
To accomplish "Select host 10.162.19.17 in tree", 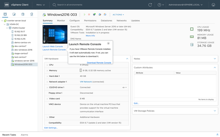I will [20, 32].
